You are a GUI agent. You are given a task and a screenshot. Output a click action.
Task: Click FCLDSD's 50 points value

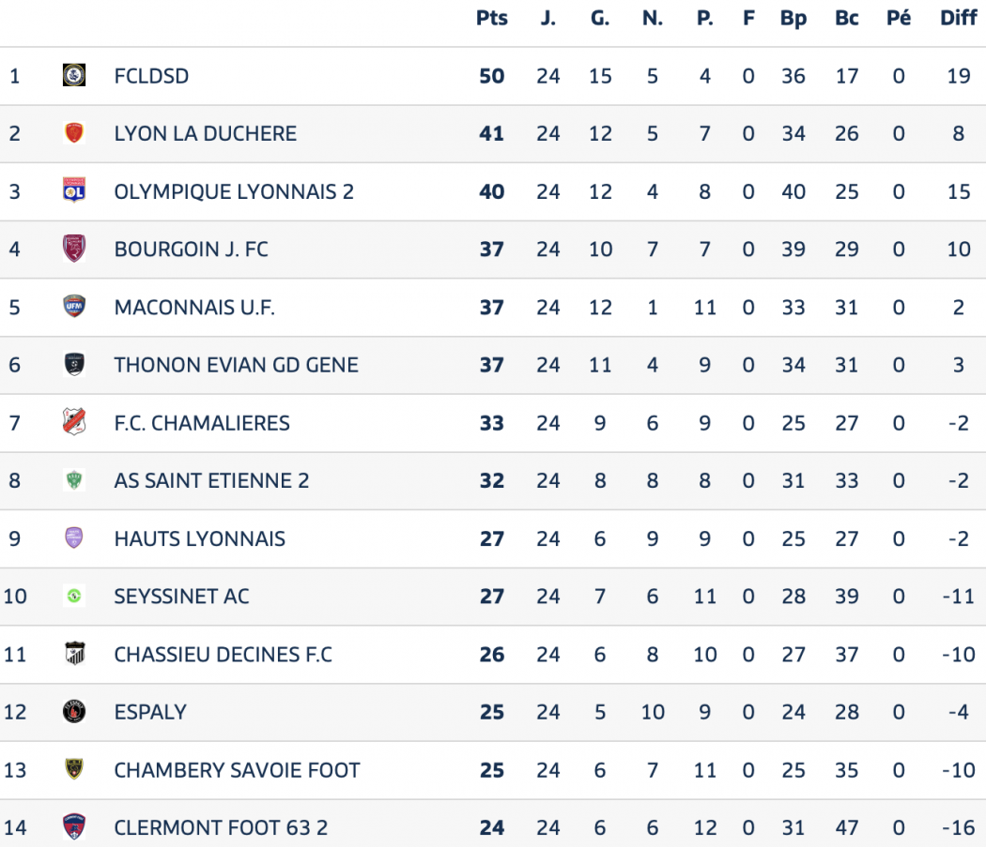[492, 76]
